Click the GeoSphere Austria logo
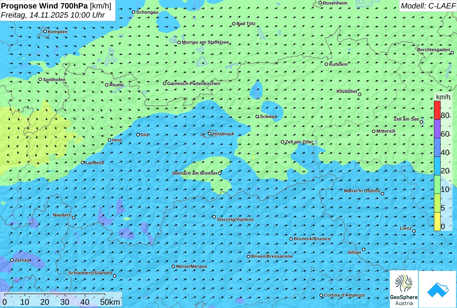 pyautogui.click(x=404, y=289)
